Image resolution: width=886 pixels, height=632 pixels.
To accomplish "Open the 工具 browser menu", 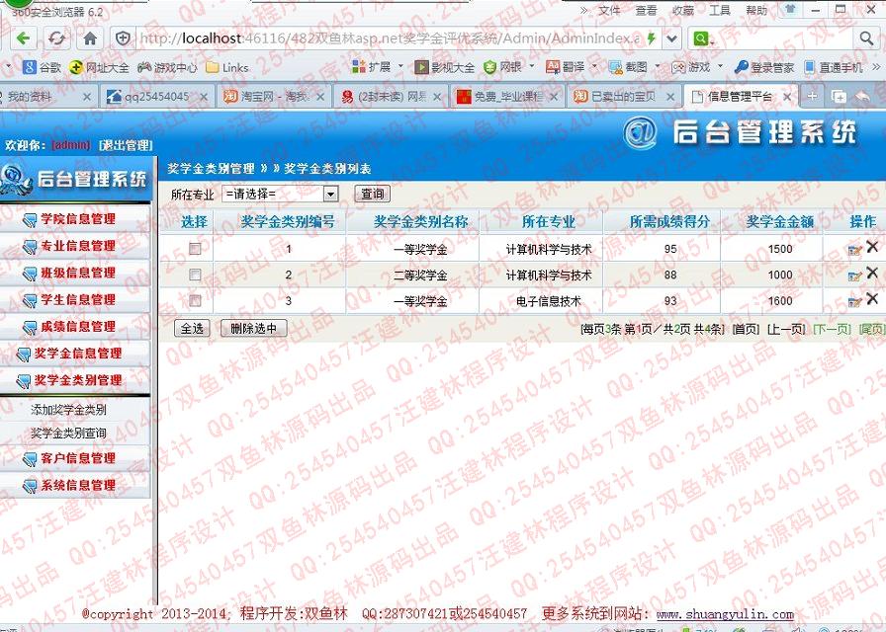I will (x=719, y=10).
